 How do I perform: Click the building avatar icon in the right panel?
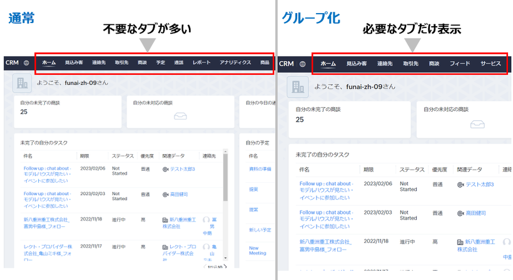point(298,86)
